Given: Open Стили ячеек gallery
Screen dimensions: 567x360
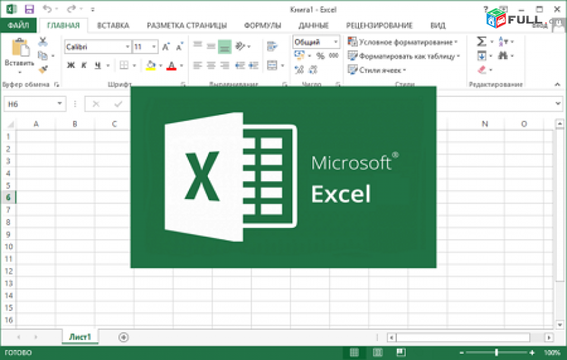Looking at the screenshot, I should [377, 70].
